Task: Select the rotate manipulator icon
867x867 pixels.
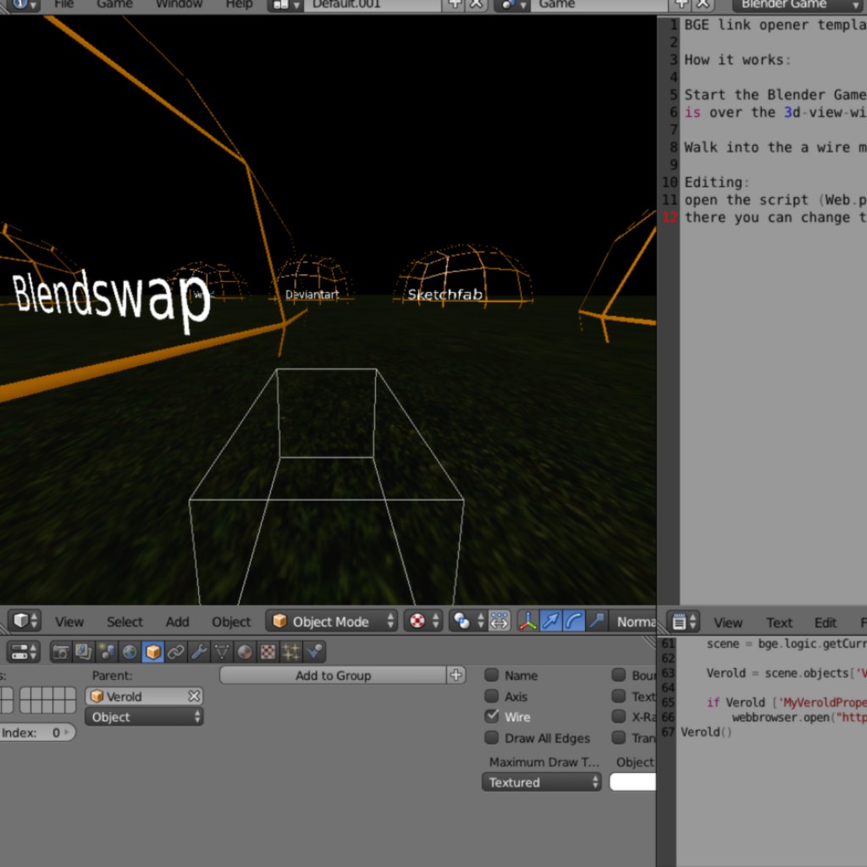Action: [572, 621]
